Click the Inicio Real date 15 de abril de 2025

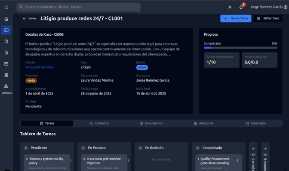pyautogui.click(x=151, y=93)
